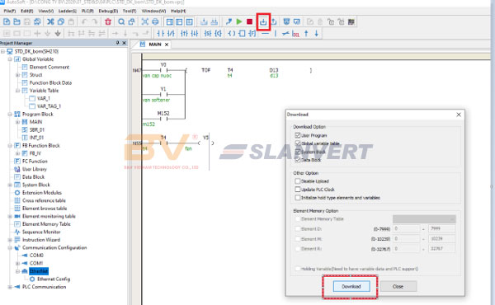Enable the Disable Upload option

tap(297, 181)
